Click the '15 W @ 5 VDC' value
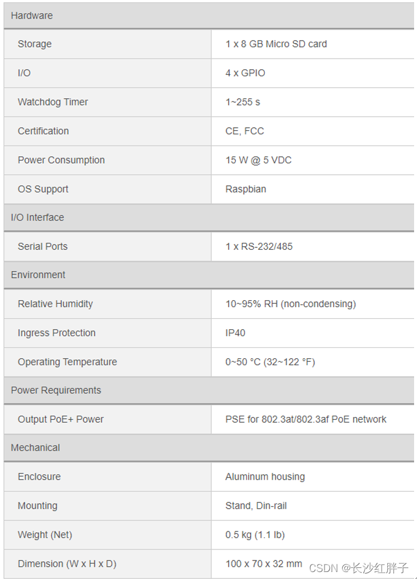This screenshot has width=417, height=579. (258, 160)
